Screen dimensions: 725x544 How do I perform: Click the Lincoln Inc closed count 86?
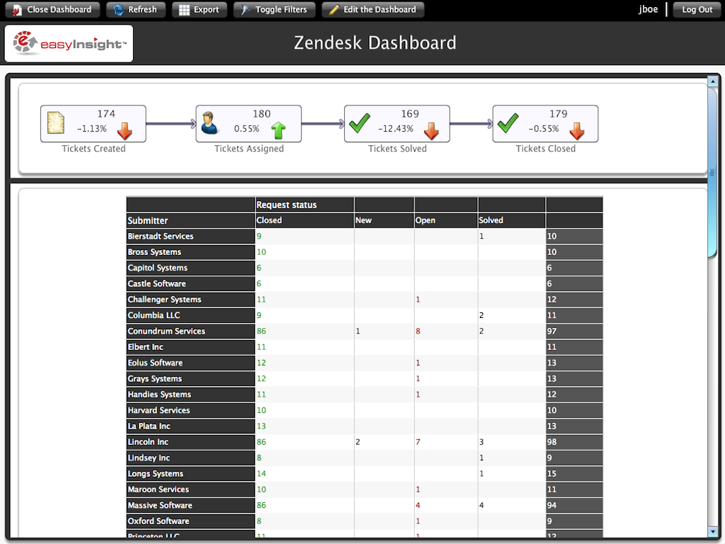pyautogui.click(x=262, y=442)
